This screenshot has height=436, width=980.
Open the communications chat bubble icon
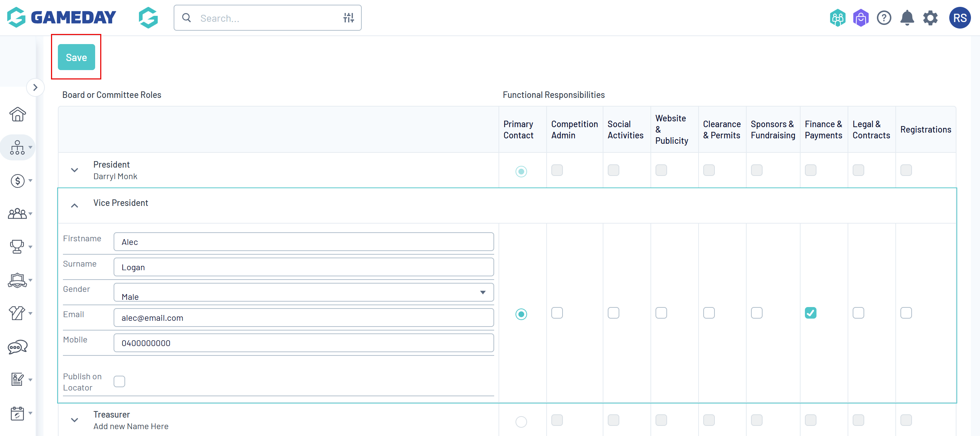click(17, 347)
